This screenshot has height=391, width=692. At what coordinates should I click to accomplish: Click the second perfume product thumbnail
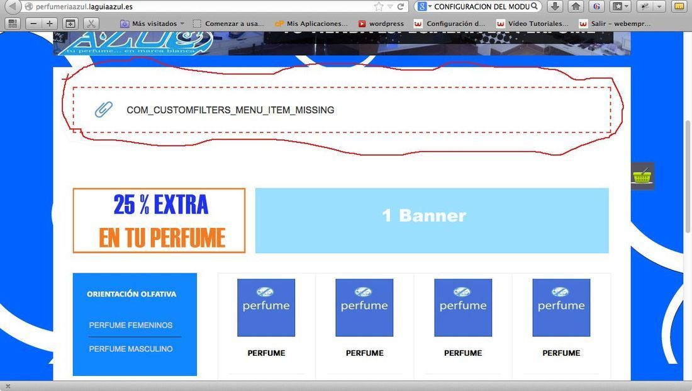[364, 307]
